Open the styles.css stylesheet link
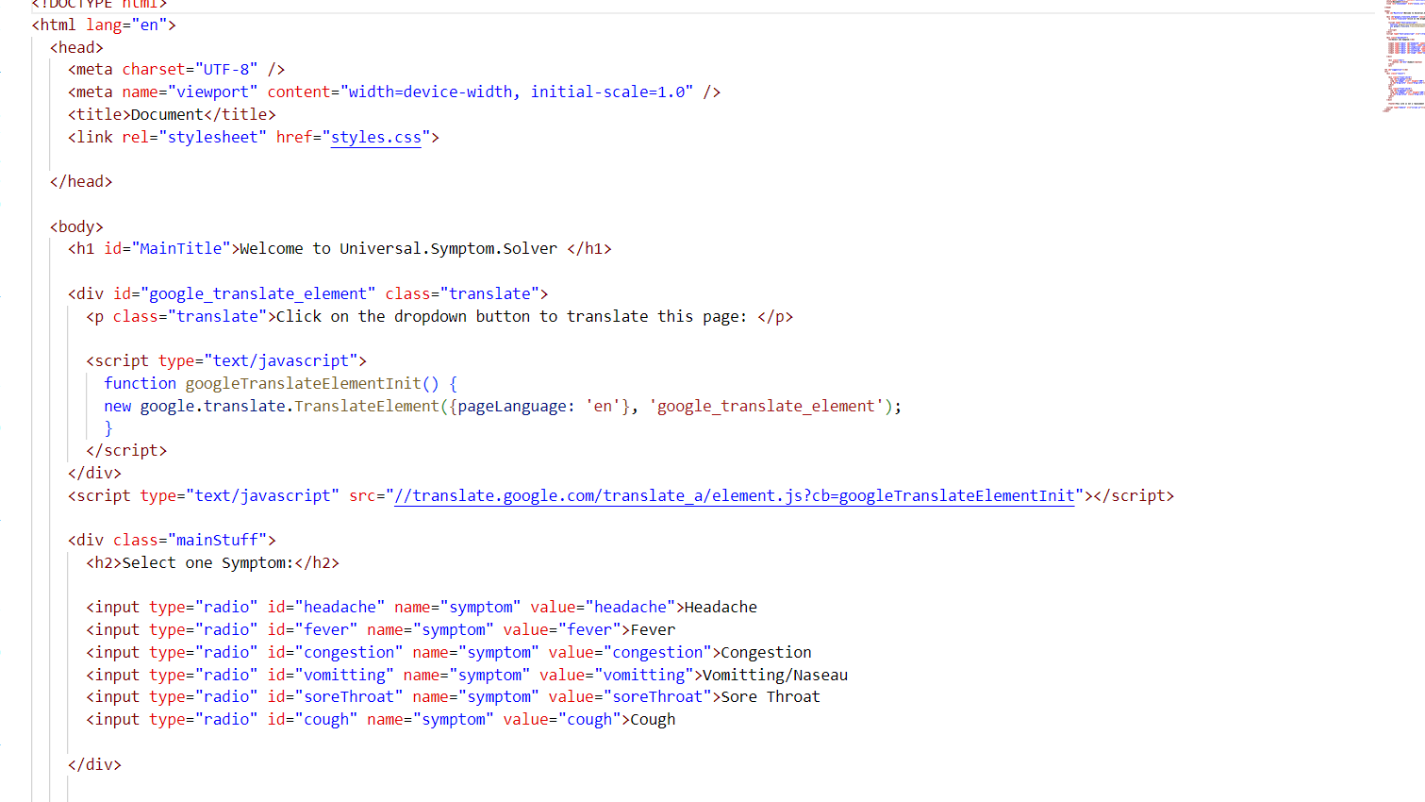Image resolution: width=1425 pixels, height=802 pixels. tap(375, 137)
